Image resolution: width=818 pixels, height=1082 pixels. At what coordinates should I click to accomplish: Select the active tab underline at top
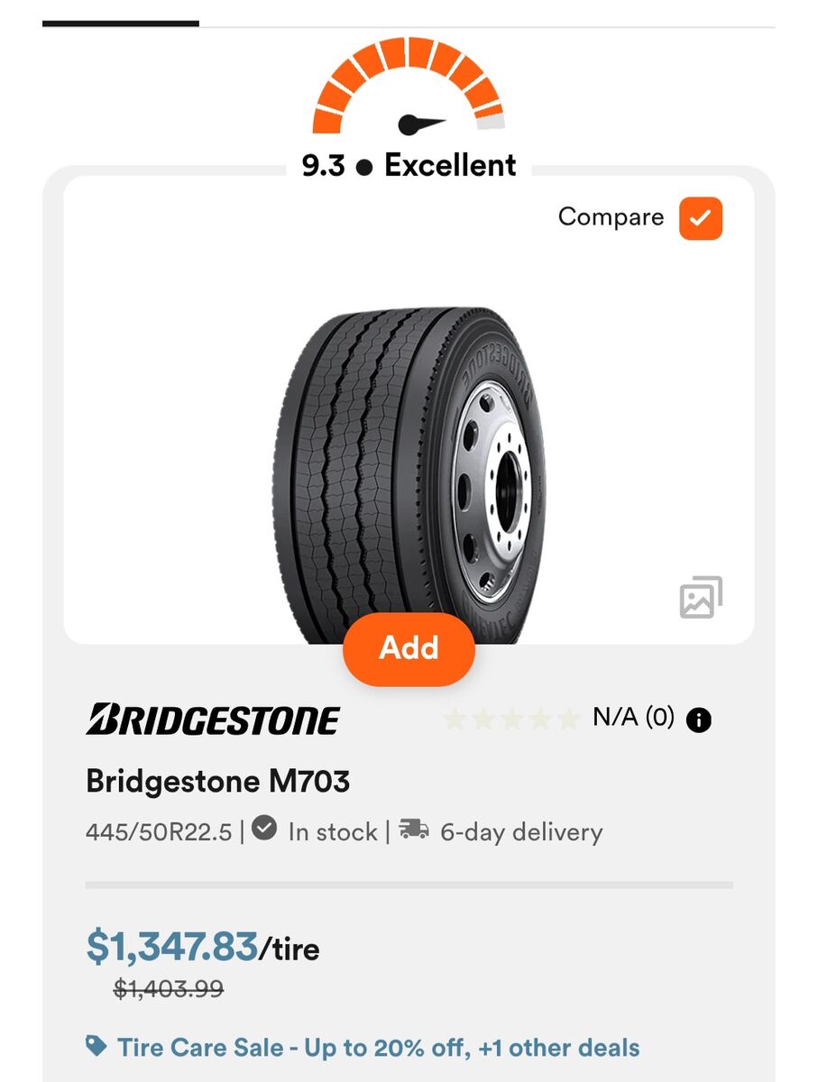coord(121,23)
